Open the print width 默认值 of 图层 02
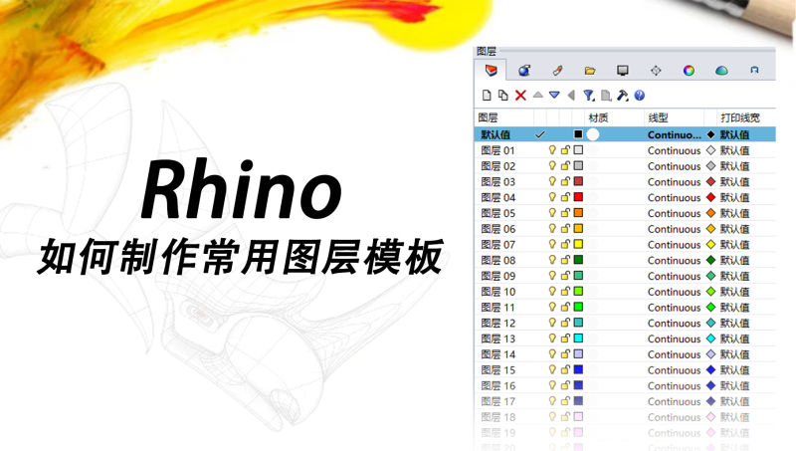 pos(734,166)
